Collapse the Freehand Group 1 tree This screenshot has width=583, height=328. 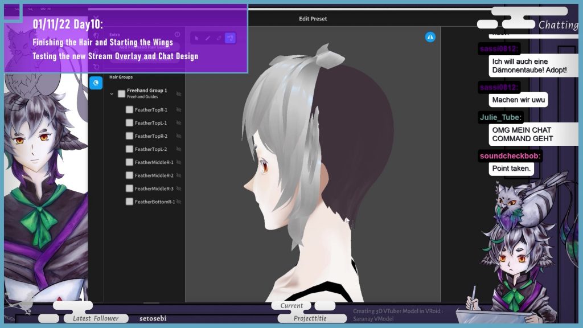tap(112, 93)
